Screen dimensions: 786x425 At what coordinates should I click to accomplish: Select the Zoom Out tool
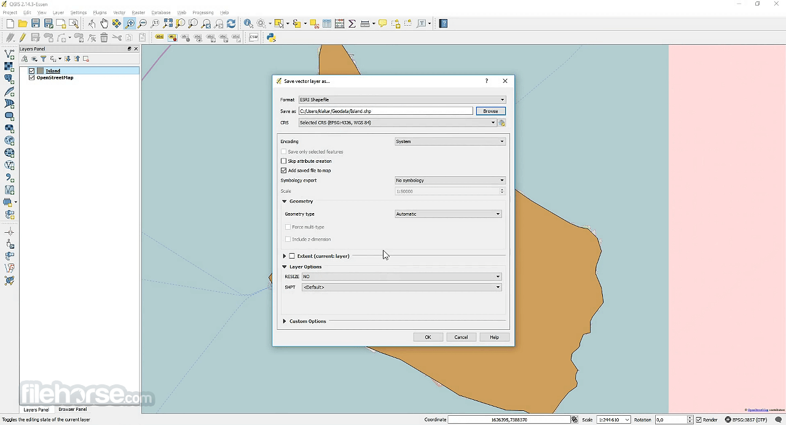coord(143,23)
